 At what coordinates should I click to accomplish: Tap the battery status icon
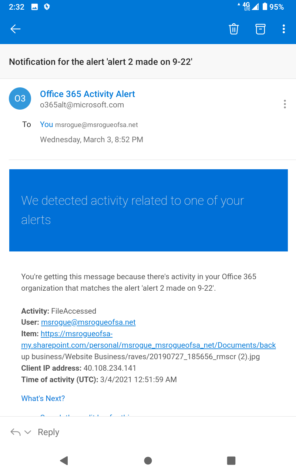(265, 7)
